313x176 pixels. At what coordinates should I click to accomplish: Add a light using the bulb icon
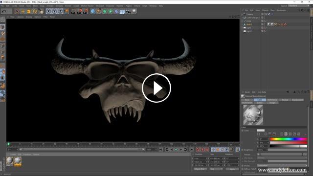click(x=134, y=11)
